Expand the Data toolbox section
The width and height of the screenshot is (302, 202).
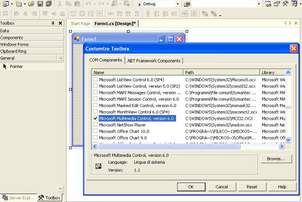click(31, 31)
